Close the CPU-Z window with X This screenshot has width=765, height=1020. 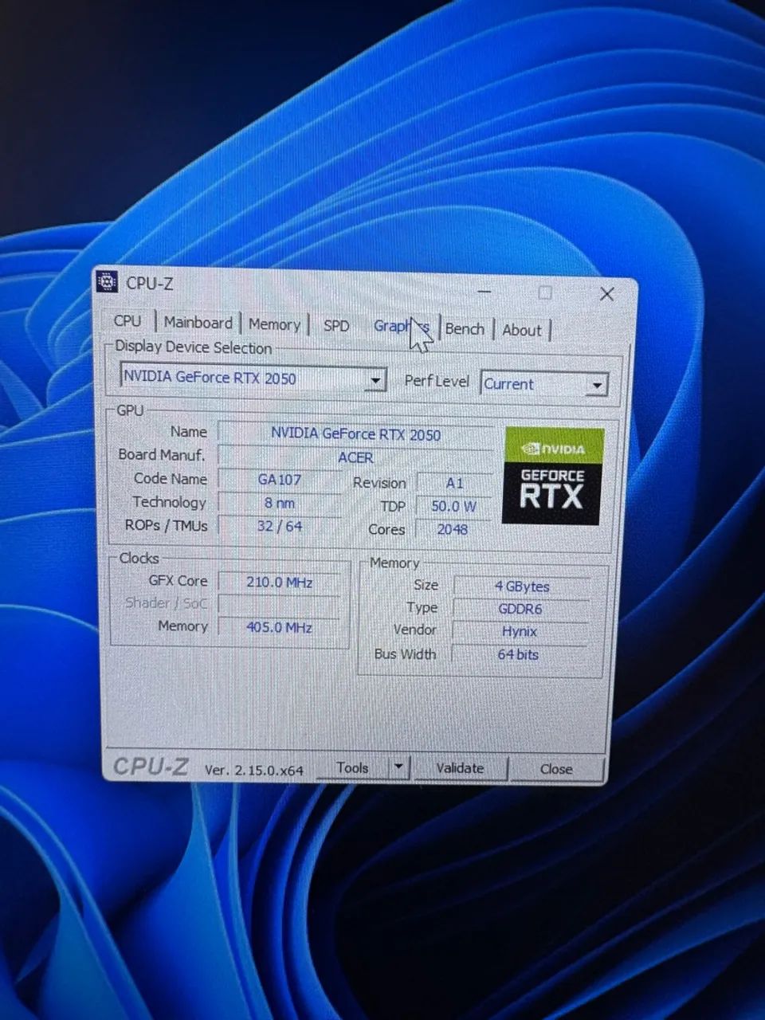[606, 294]
